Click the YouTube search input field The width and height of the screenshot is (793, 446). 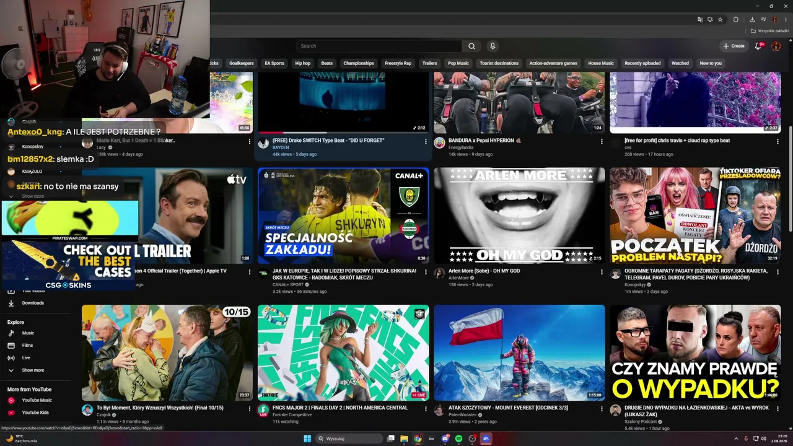[379, 46]
